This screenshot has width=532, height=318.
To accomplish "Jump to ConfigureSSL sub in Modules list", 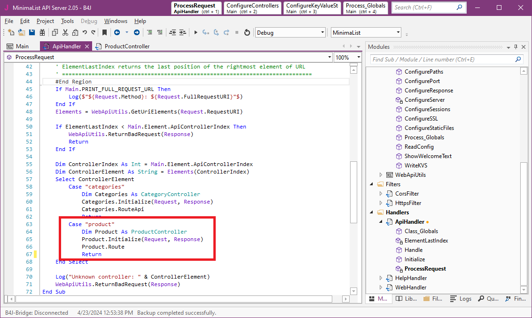I will (421, 119).
